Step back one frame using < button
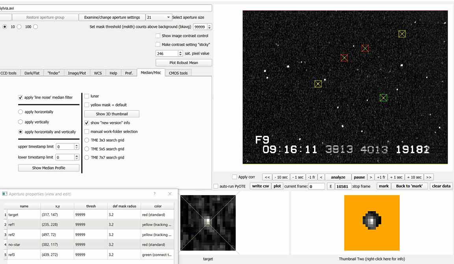 pos(321,177)
